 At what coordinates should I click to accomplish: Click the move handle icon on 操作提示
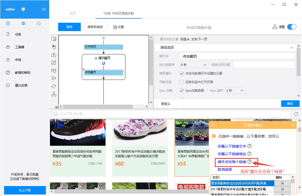pyautogui.click(x=213, y=125)
